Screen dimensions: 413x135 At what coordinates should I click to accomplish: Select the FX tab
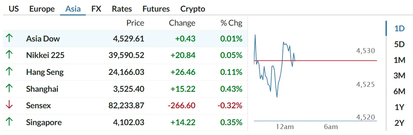[96, 9]
